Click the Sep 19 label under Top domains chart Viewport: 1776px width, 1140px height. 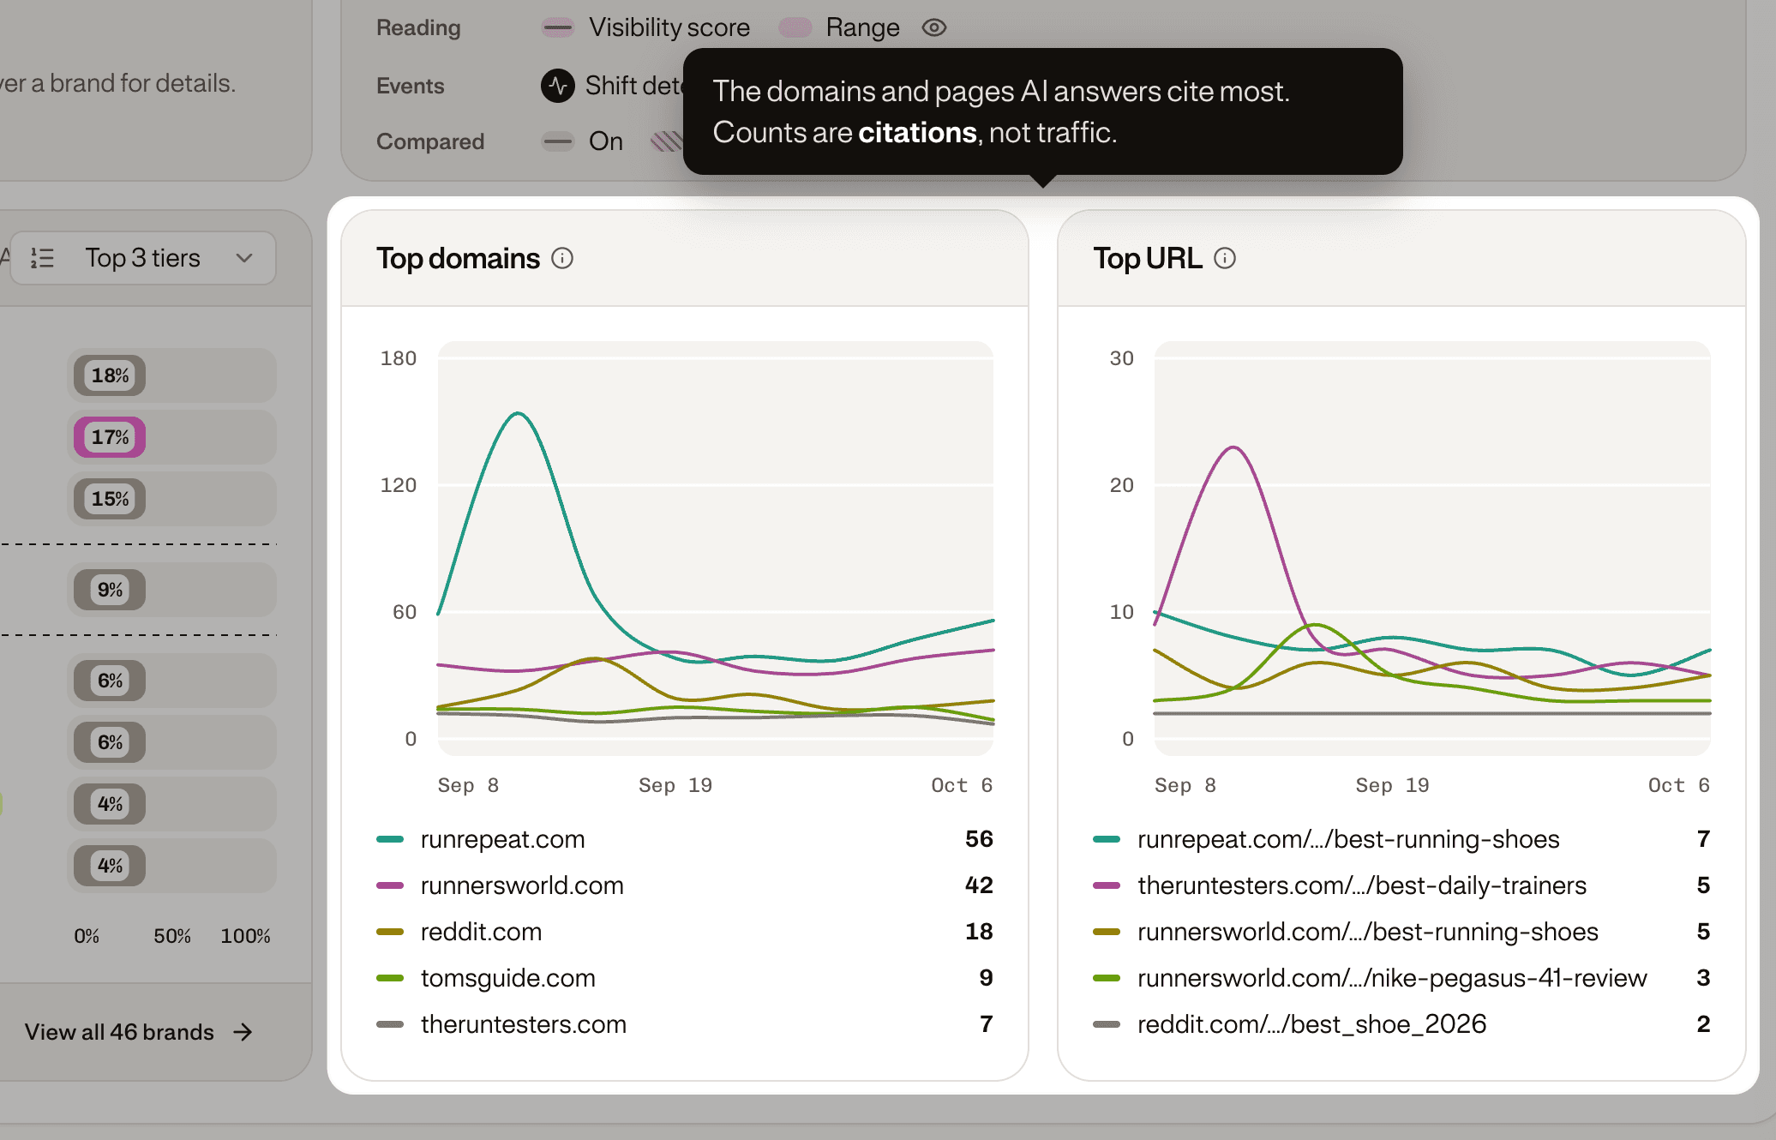click(675, 785)
